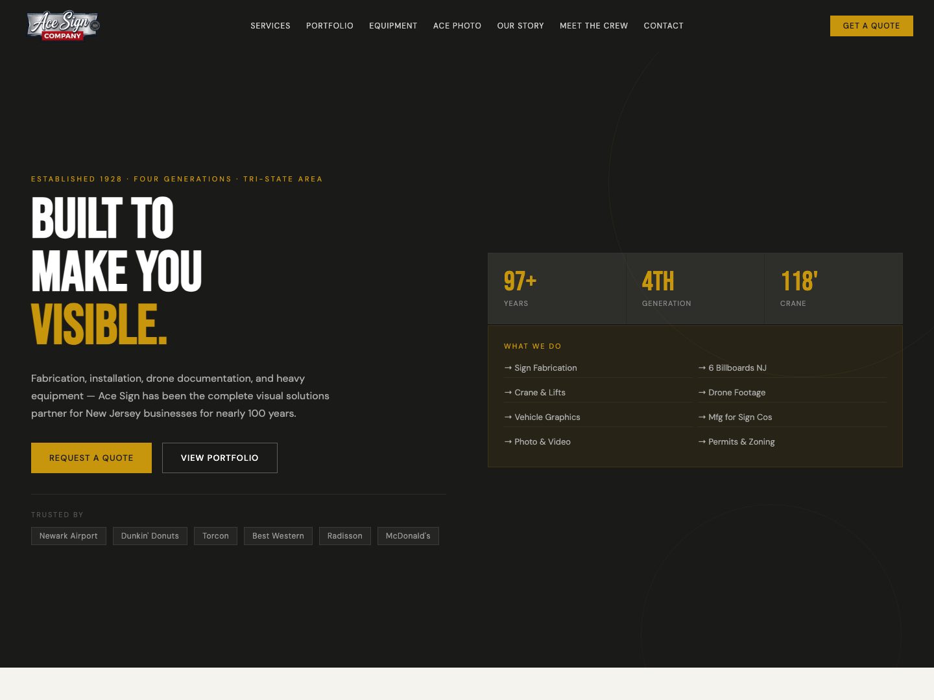934x700 pixels.
Task: Click the 'What We Do' heading
Action: click(533, 346)
